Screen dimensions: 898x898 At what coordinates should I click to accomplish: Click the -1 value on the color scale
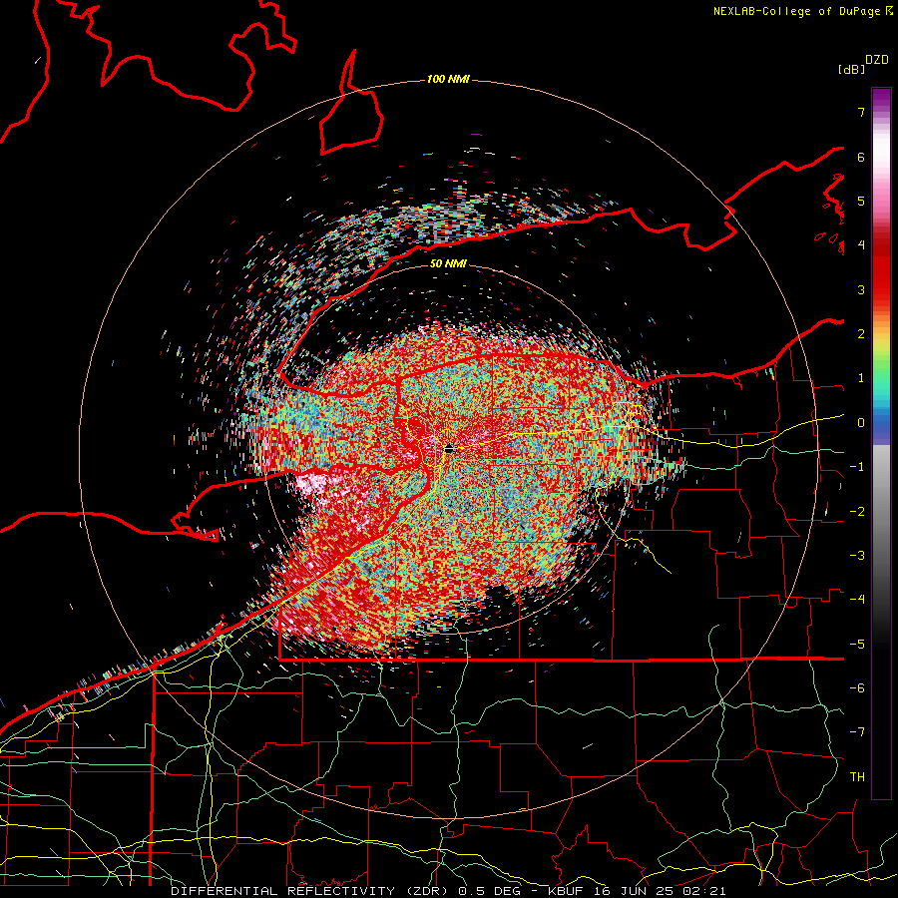(x=857, y=467)
